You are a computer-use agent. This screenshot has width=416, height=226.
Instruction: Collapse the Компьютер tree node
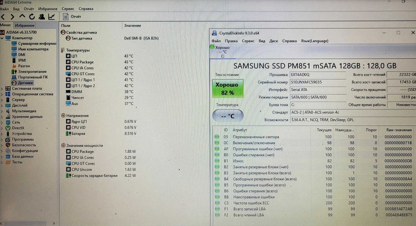2,38
